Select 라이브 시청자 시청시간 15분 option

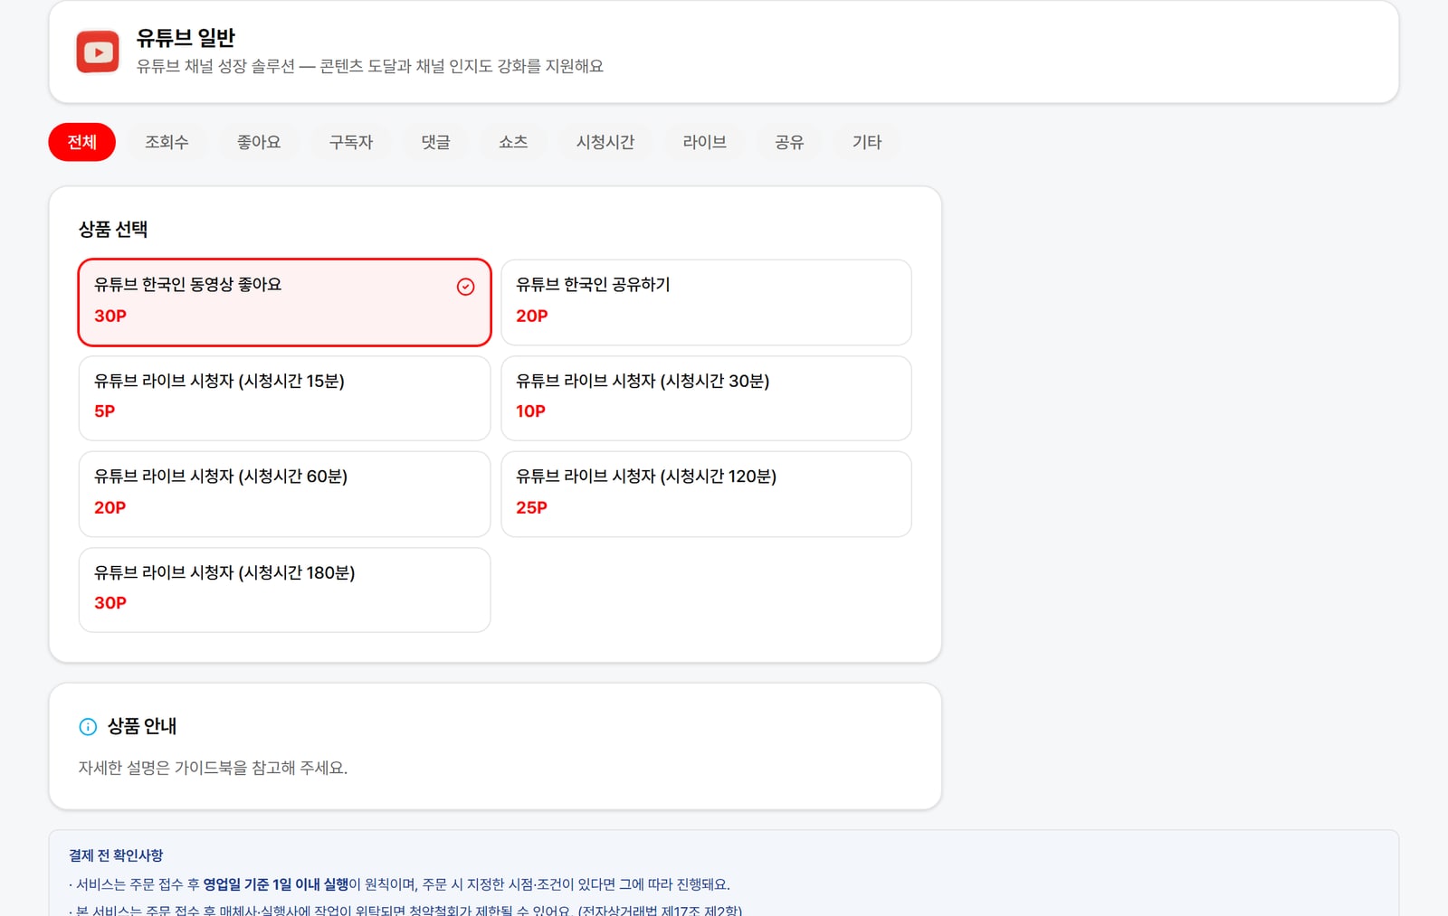coord(284,398)
